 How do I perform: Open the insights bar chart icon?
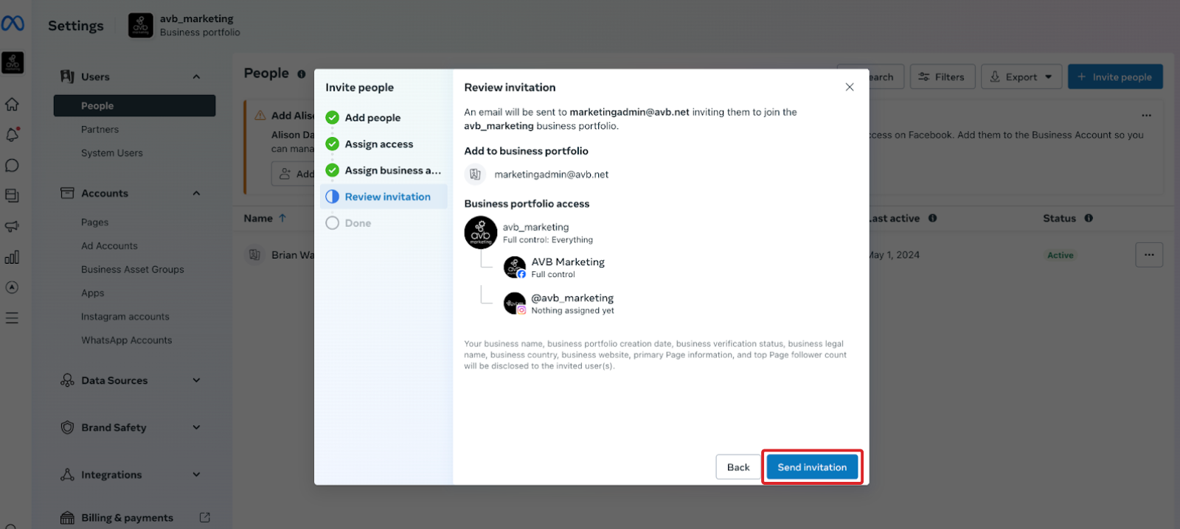pos(12,257)
